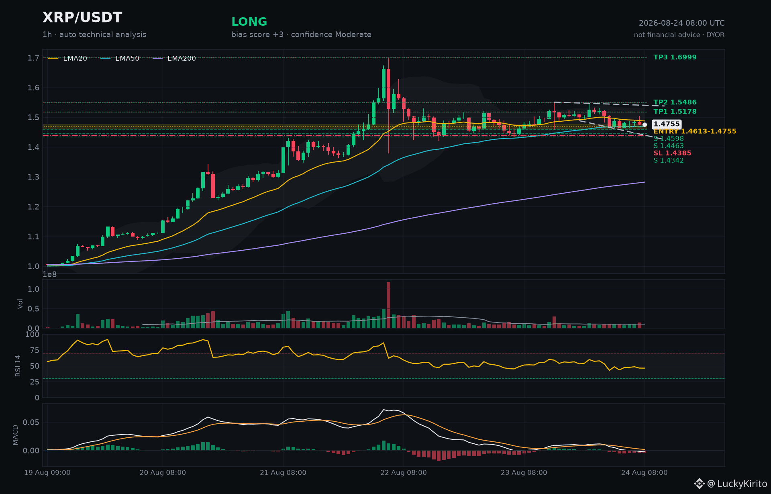Click the 22 Aug 08:00 time label
771x494 pixels.
point(404,473)
